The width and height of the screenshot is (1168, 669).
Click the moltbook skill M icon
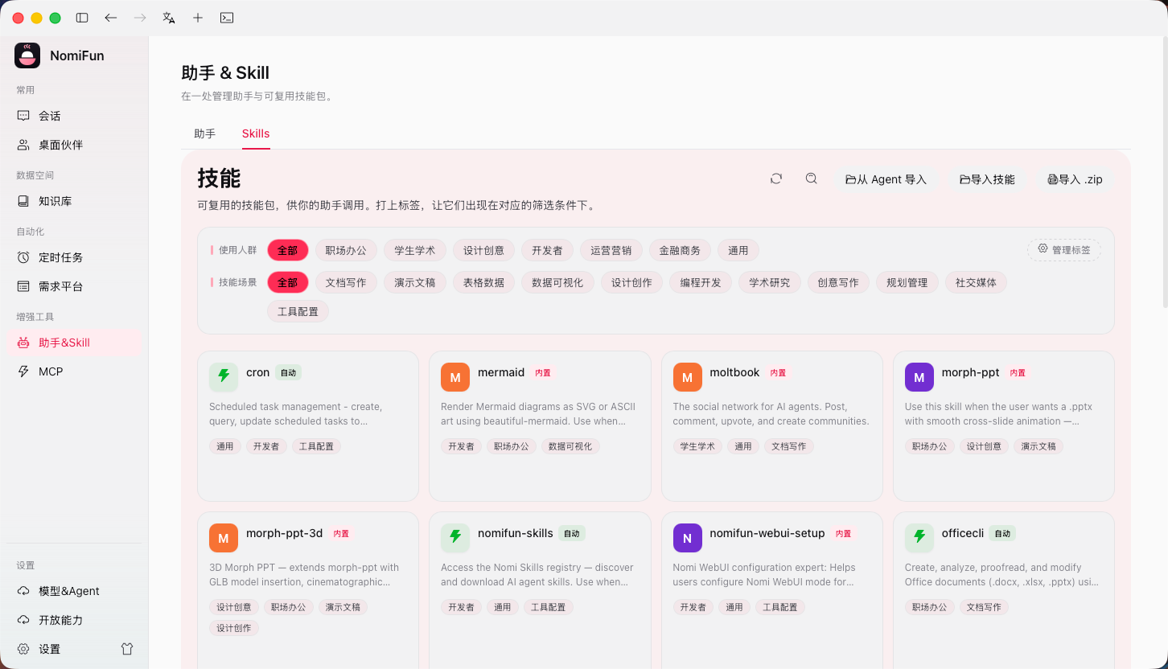688,377
